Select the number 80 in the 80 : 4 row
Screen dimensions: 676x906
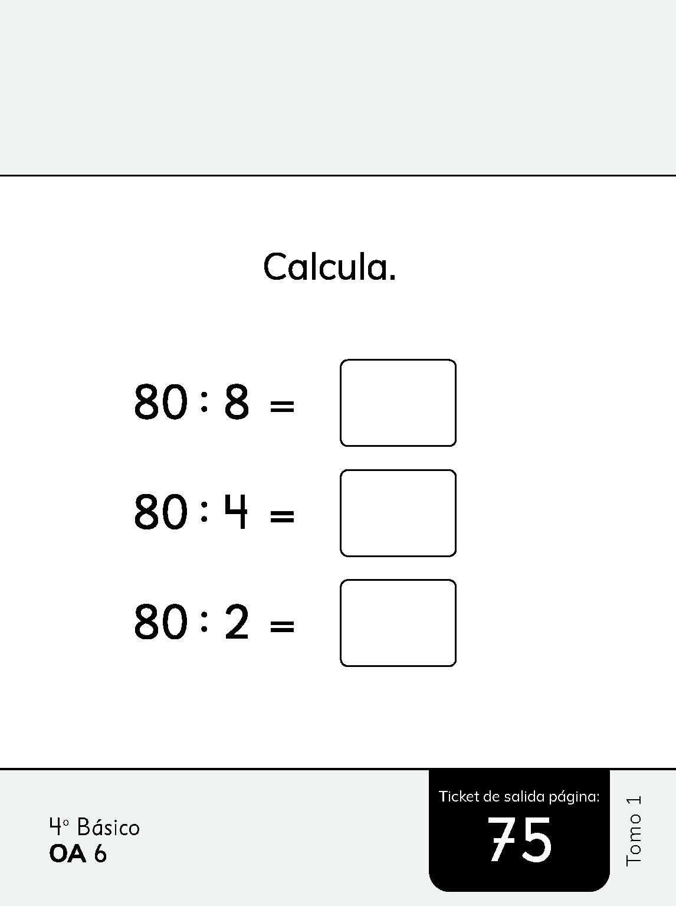pos(161,512)
